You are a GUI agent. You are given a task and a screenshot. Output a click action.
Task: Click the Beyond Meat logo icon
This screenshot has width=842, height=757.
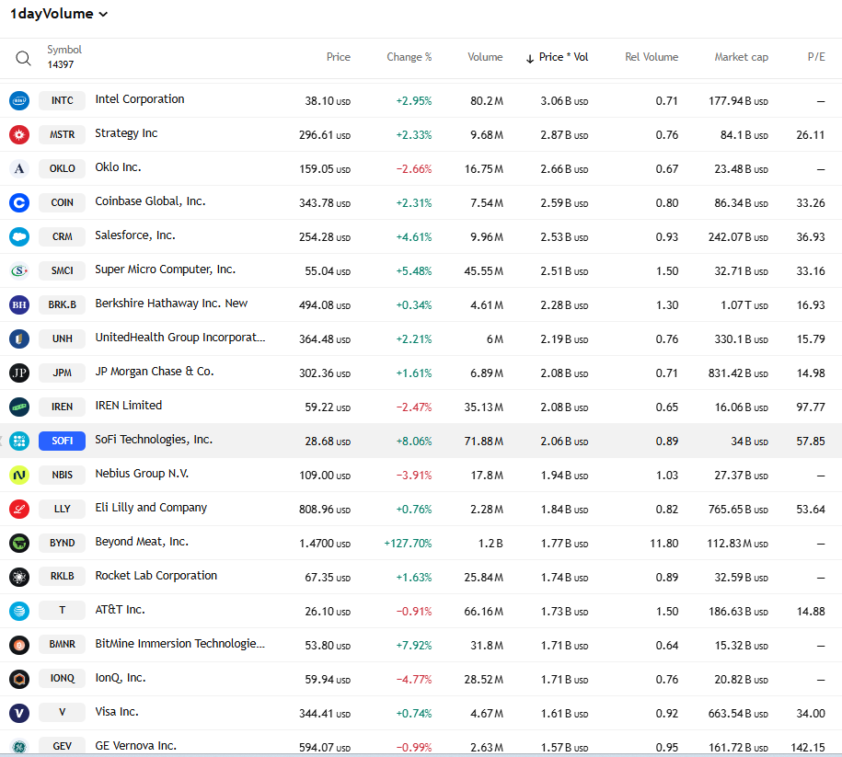(x=19, y=543)
